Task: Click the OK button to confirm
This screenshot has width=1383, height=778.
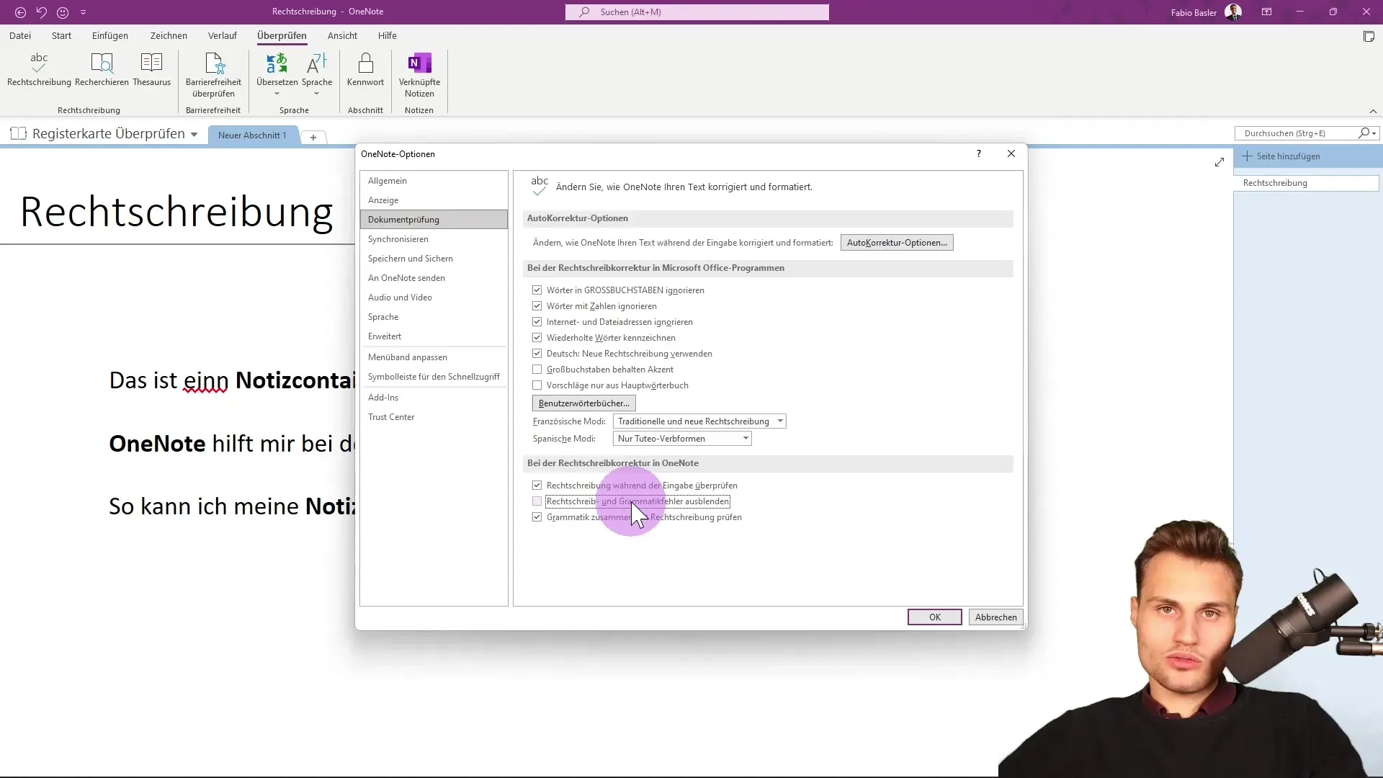Action: [x=935, y=617]
